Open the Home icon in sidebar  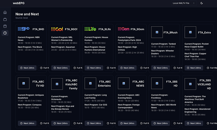[5, 13]
